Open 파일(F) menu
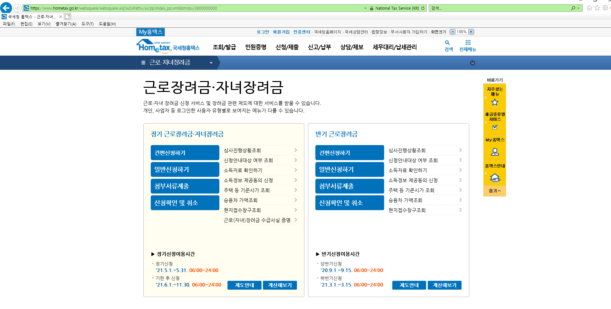 point(9,24)
